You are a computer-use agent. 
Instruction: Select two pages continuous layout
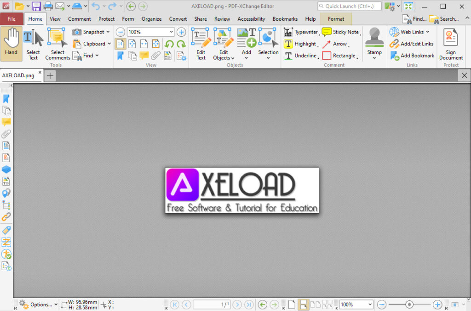(327, 305)
